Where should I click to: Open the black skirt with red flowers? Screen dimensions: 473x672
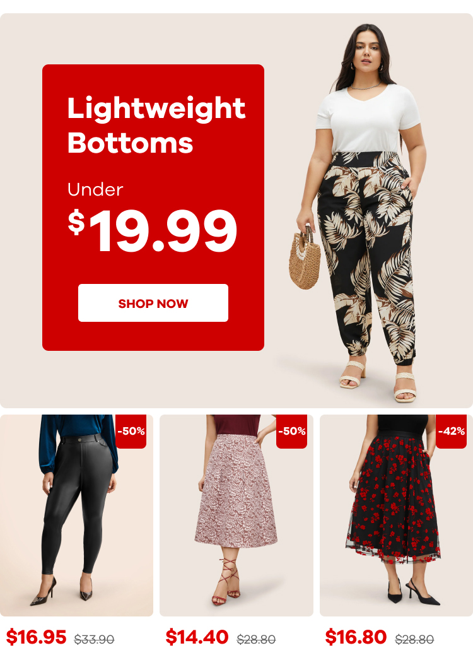[396, 515]
